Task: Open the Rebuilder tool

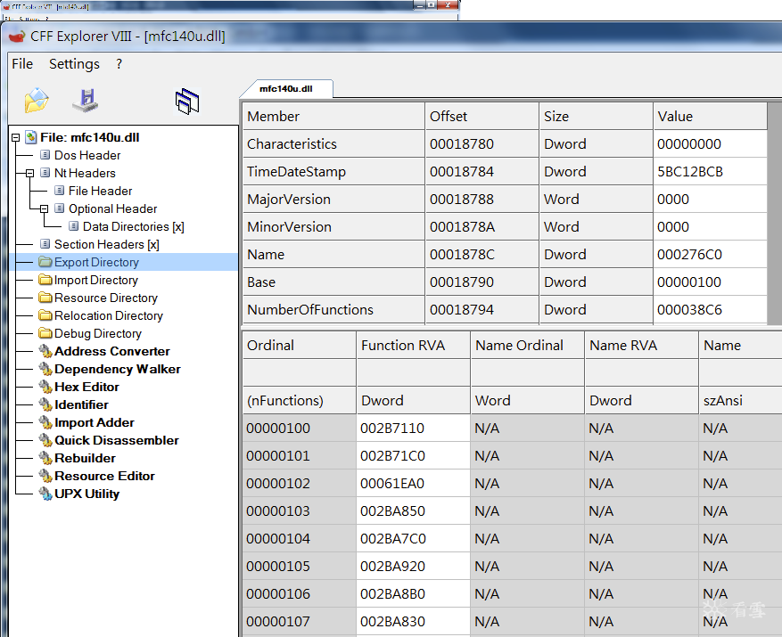Action: (85, 458)
